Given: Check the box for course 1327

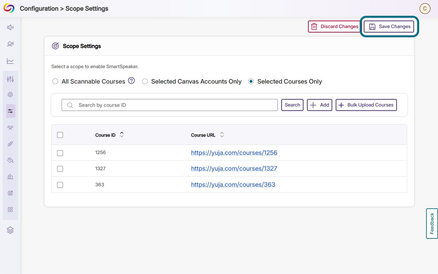Looking at the screenshot, I should (x=60, y=169).
